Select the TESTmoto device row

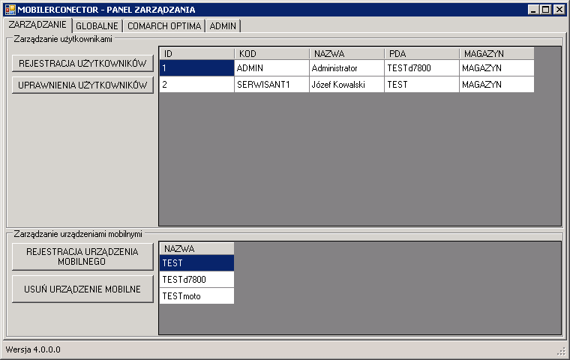[196, 296]
